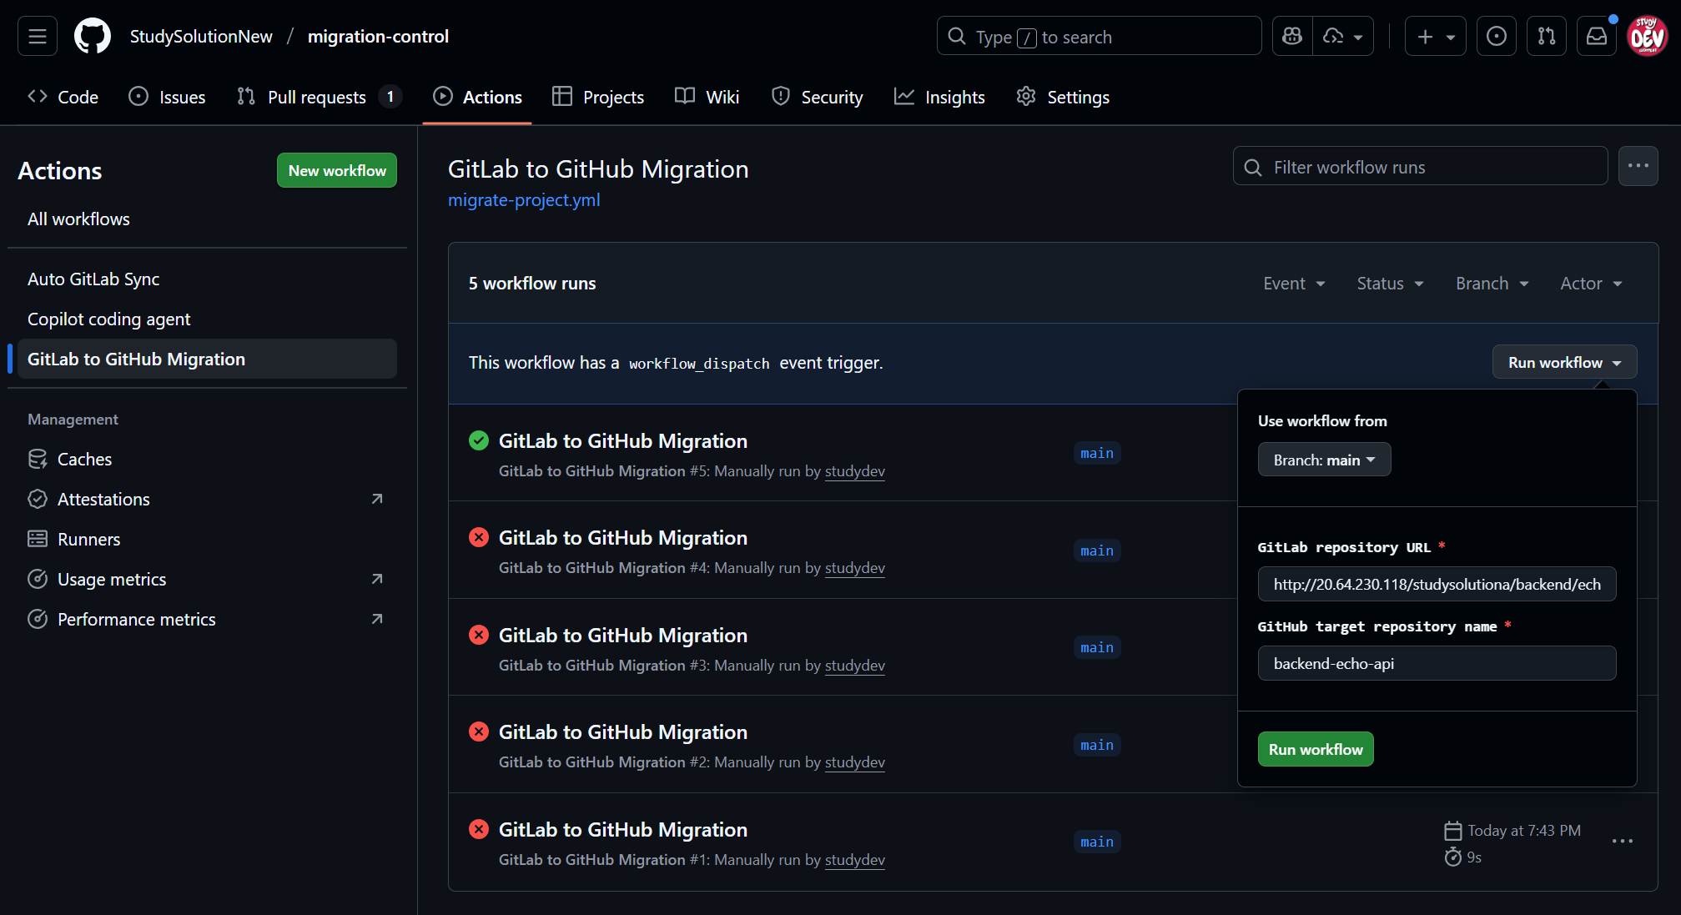
Task: Open the migrate-project.yml link
Action: 524,200
